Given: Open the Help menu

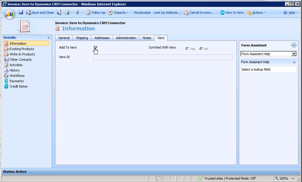Looking at the screenshot, I should 290,13.
